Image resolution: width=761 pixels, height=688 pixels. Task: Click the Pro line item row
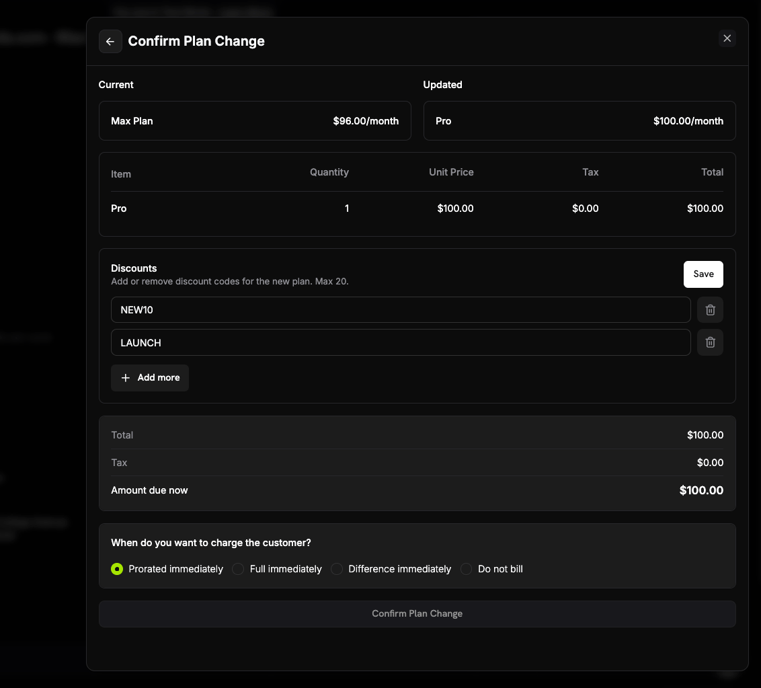(x=417, y=208)
